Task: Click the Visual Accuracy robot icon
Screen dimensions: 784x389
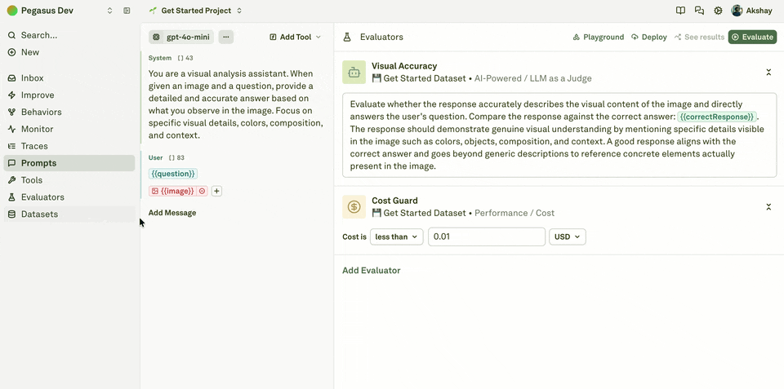Action: 354,73
